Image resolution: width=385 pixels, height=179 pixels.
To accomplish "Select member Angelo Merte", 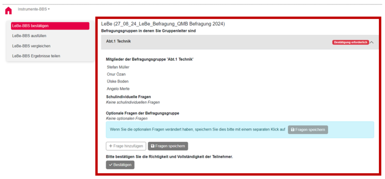I will tap(118, 89).
